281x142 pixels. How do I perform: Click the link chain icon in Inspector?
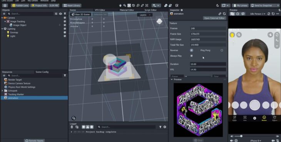tap(220, 14)
